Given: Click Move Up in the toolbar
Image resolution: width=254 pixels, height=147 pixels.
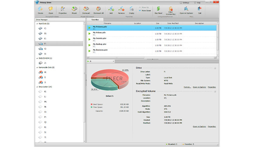Looking at the screenshot, I should (x=144, y=8).
